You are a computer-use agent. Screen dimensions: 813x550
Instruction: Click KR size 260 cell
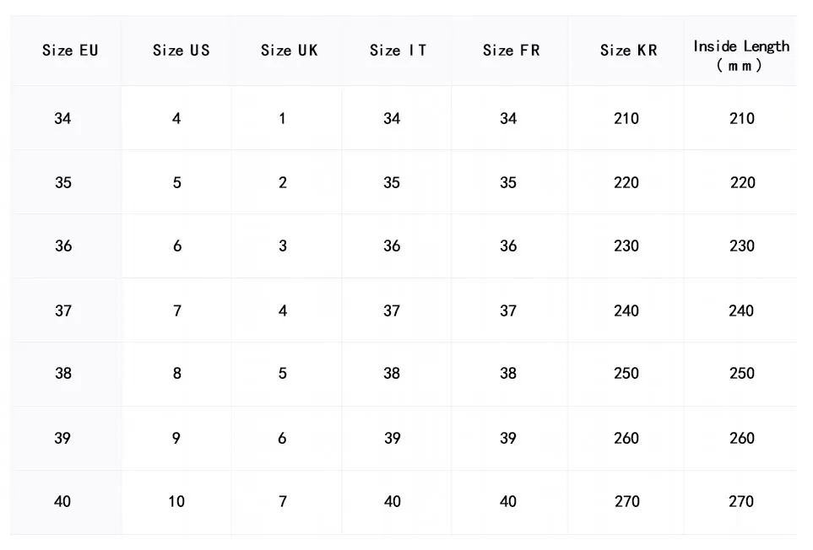(x=626, y=439)
